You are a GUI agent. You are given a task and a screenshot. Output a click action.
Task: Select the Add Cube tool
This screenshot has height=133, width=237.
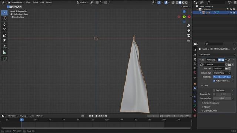click(4, 58)
